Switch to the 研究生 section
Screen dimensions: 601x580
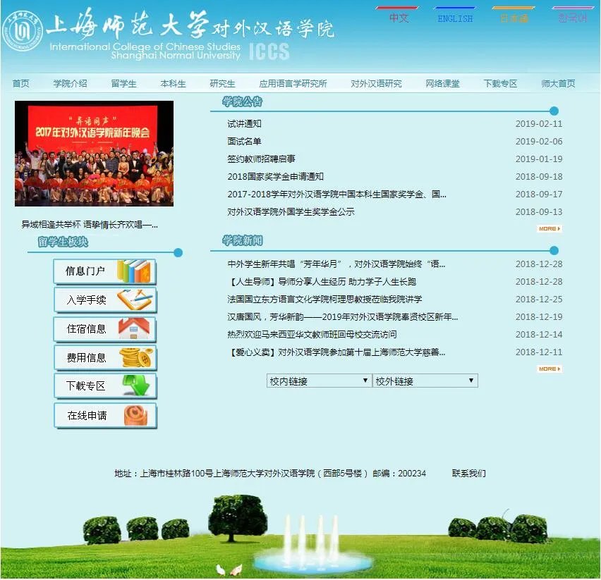tap(222, 82)
